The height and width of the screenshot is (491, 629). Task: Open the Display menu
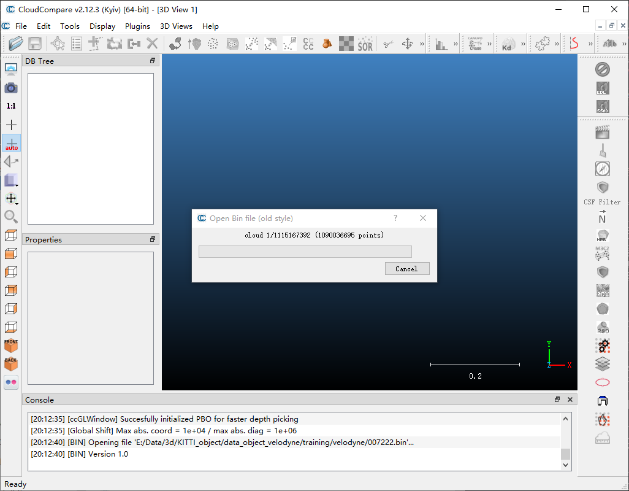click(102, 26)
